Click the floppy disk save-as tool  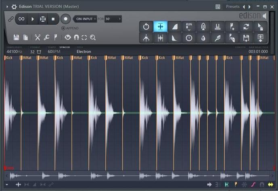click(x=246, y=38)
